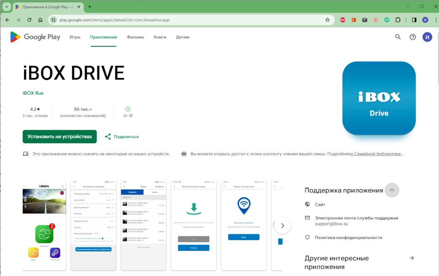Viewport: 439px width, 276px height.
Task: Open a new browser tab
Action: (90, 7)
